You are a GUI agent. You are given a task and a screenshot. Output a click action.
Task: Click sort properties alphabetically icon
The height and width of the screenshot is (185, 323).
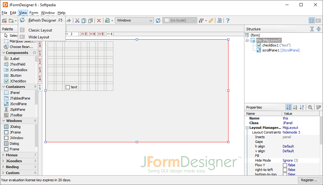point(302,107)
